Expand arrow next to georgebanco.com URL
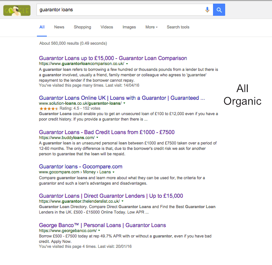The height and width of the screenshot is (265, 272). click(99, 231)
